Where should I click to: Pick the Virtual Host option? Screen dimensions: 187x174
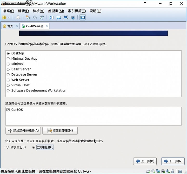coord(8,85)
